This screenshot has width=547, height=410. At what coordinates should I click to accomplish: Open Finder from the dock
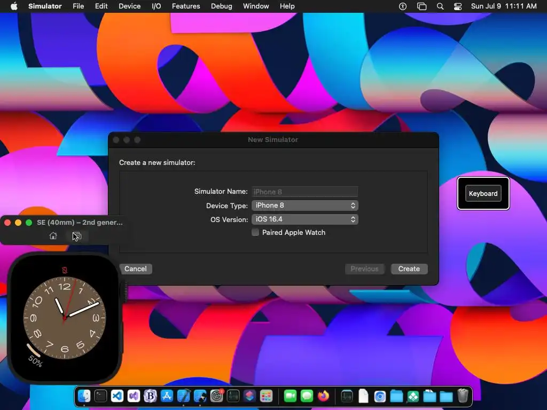84,396
